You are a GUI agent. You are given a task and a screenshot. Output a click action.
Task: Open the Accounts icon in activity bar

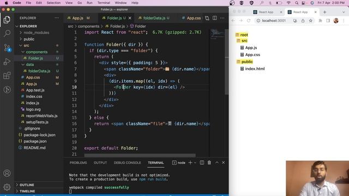(x=7, y=173)
